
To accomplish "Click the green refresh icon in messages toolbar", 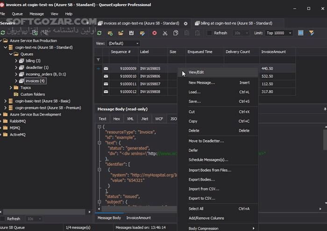I will (100, 33).
